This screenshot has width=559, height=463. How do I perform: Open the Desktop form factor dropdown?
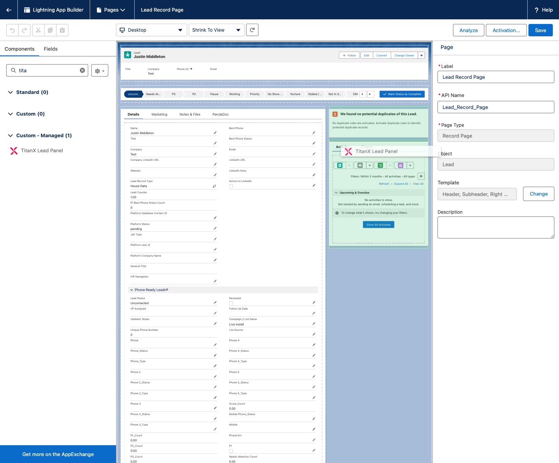(152, 30)
